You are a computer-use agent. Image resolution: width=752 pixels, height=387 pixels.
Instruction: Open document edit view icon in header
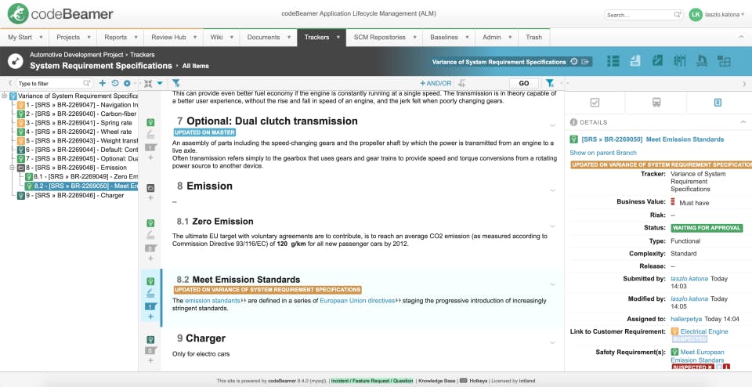[657, 61]
